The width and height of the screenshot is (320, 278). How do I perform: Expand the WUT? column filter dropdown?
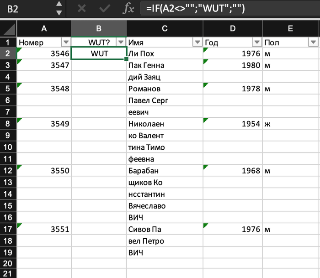(x=121, y=42)
